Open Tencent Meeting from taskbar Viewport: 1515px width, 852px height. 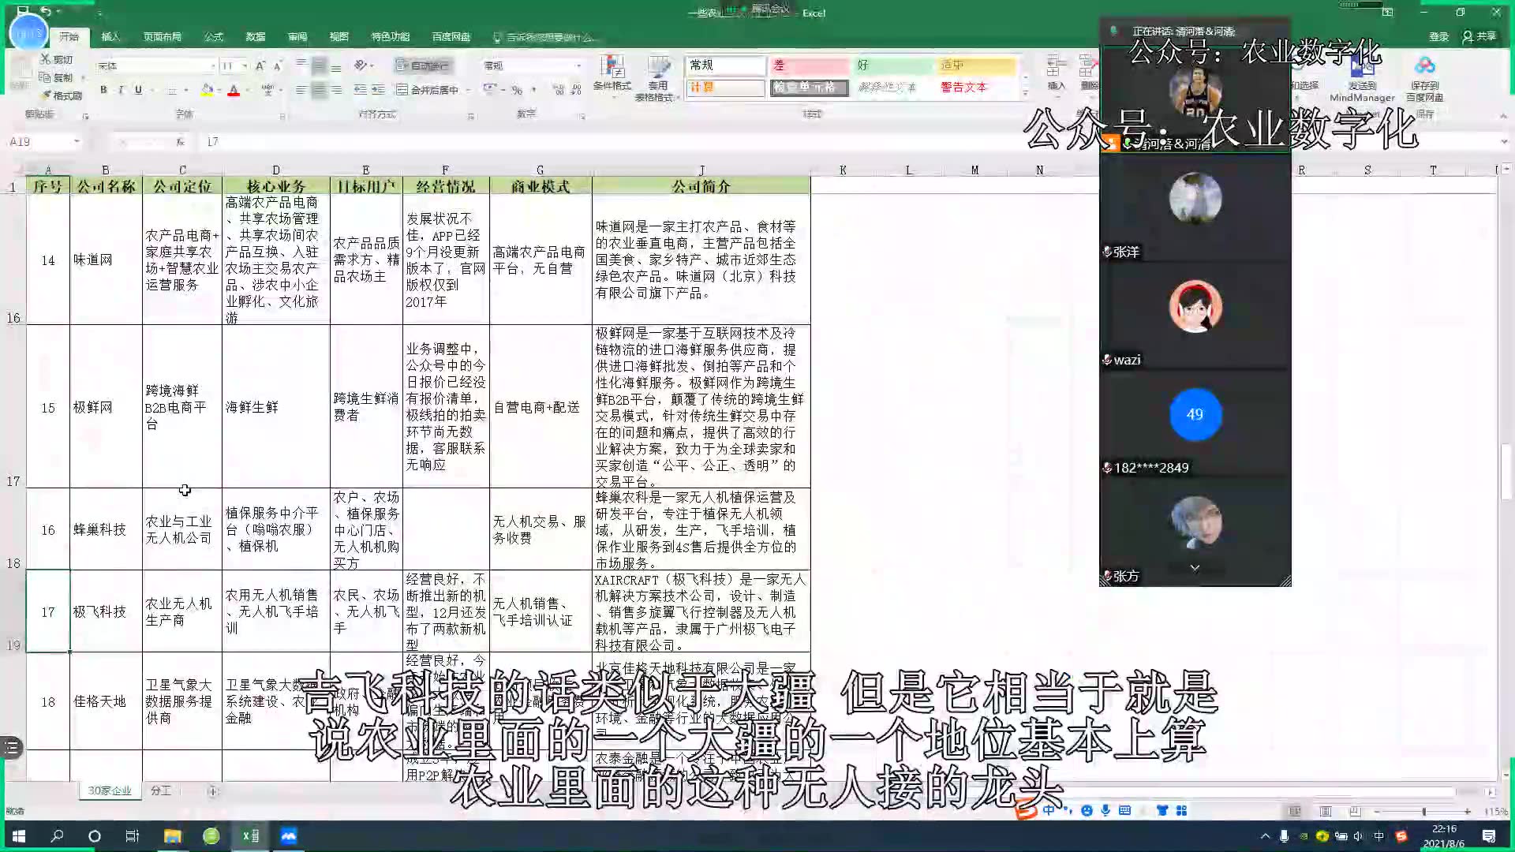tap(288, 836)
